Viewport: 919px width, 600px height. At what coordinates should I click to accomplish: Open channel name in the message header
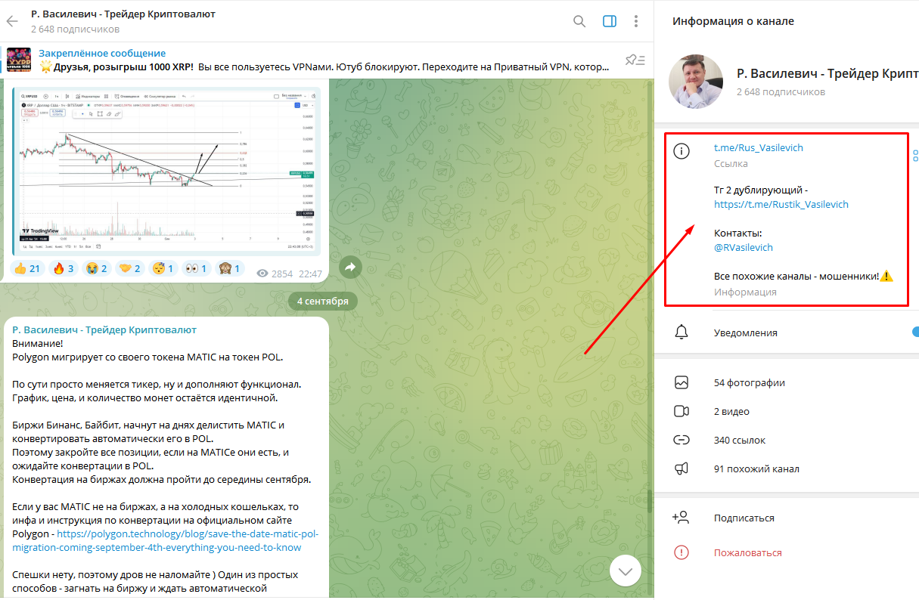(x=104, y=329)
